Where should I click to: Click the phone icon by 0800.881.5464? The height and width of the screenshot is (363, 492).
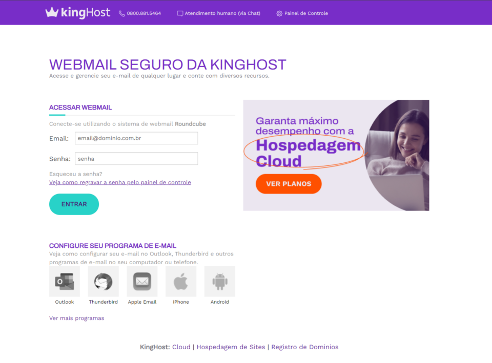[122, 13]
